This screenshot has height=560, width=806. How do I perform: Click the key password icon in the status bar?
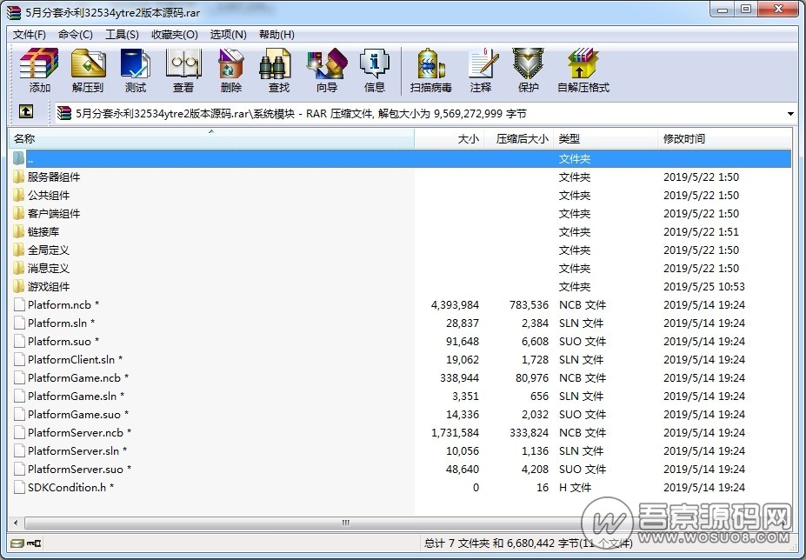(35, 543)
